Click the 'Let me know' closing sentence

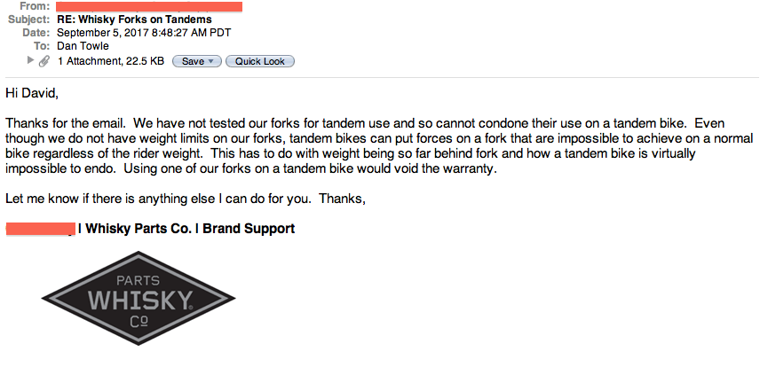coord(186,199)
